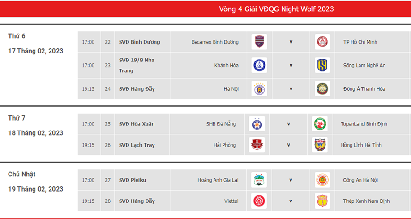The image size is (411, 219).
Task: Click the Hà Nội FC logo
Action: 259,89
